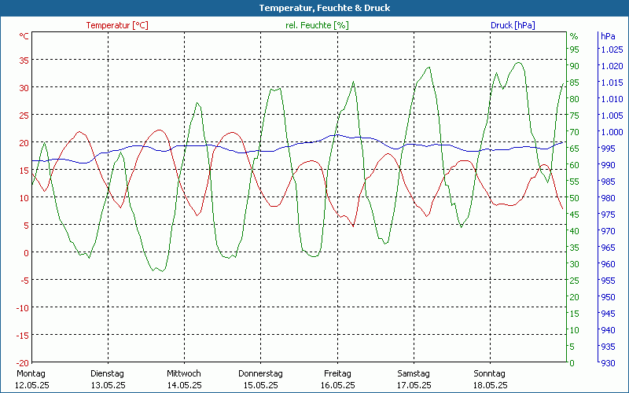Click the 'Donnerstag' day label
The width and height of the screenshot is (629, 393).
(x=260, y=373)
